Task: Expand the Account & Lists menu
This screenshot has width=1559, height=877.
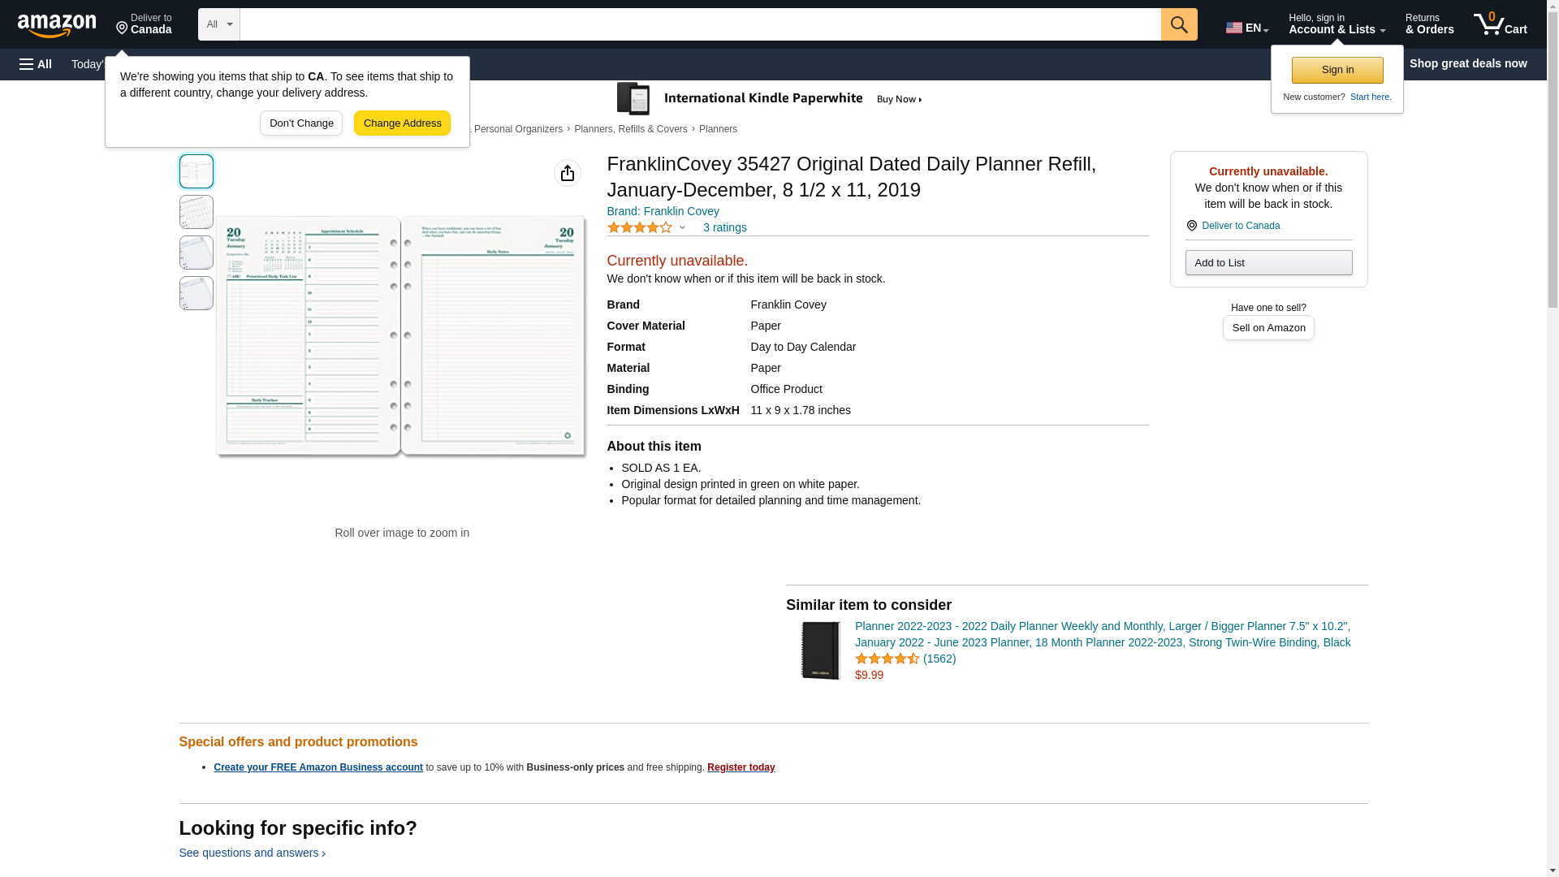Action: pyautogui.click(x=1337, y=24)
